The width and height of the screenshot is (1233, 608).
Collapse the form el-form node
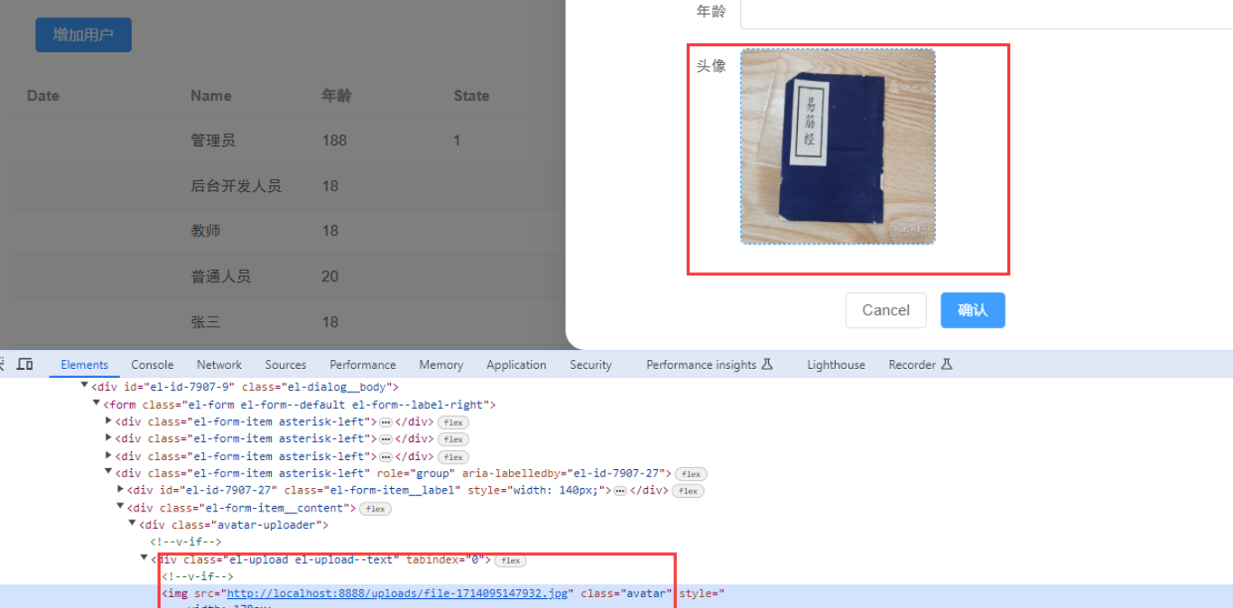point(97,403)
